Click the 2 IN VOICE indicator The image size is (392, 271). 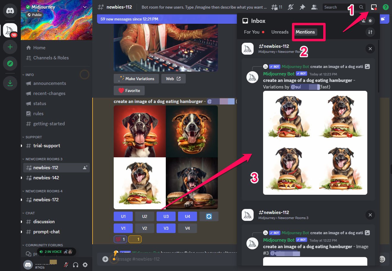(56, 252)
